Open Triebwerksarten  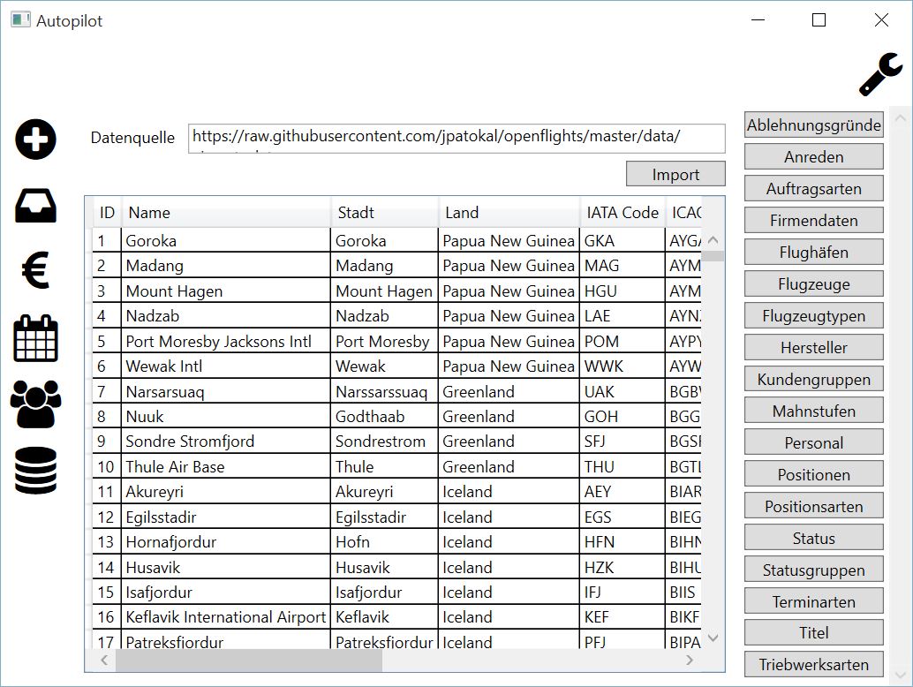point(813,664)
